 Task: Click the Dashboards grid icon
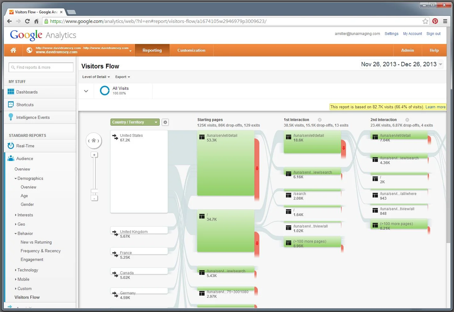[11, 92]
